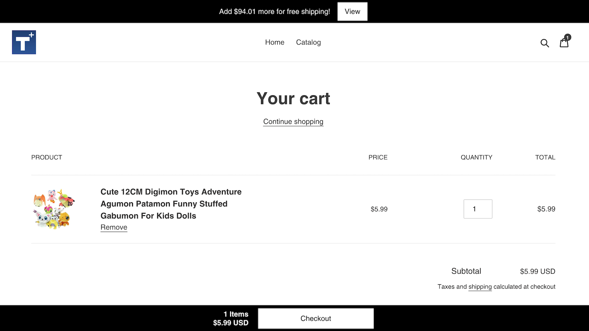Viewport: 589px width, 331px height.
Task: Click the PRODUCT column header
Action: 47,157
